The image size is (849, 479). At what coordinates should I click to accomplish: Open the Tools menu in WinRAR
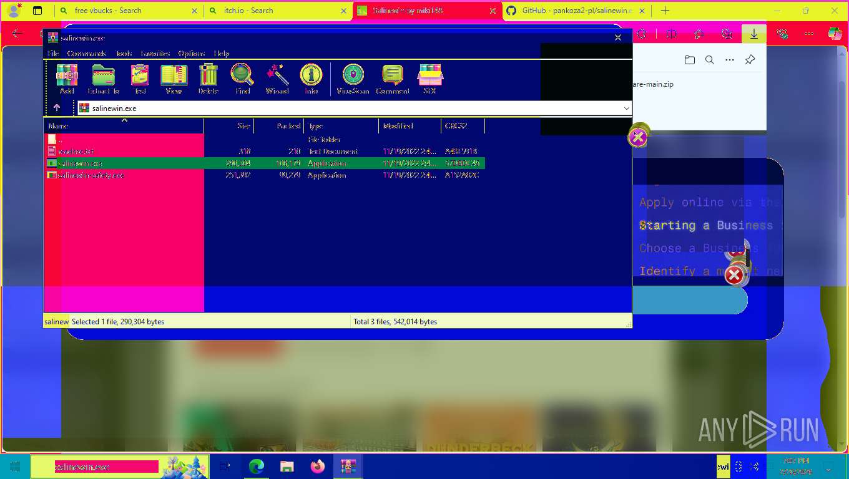click(x=124, y=54)
